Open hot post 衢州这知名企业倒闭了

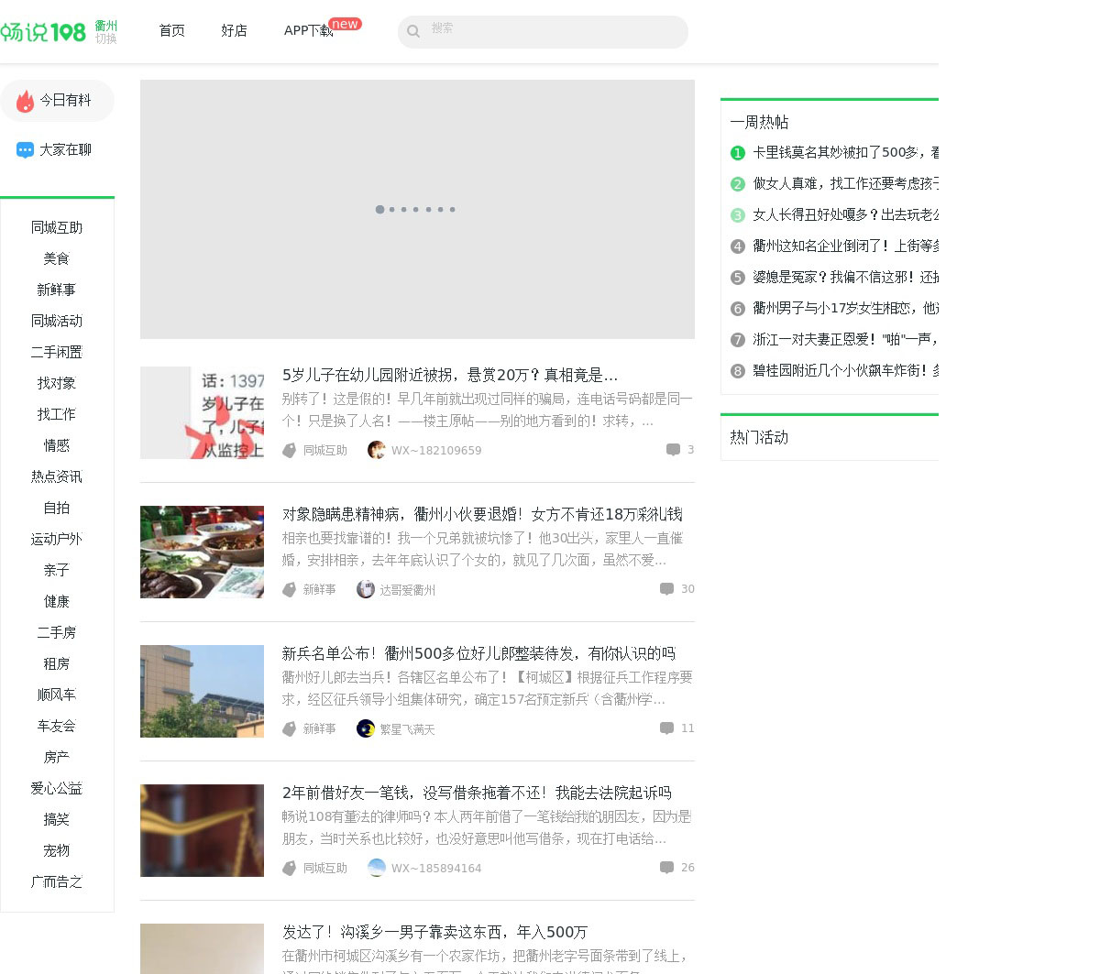pos(845,246)
